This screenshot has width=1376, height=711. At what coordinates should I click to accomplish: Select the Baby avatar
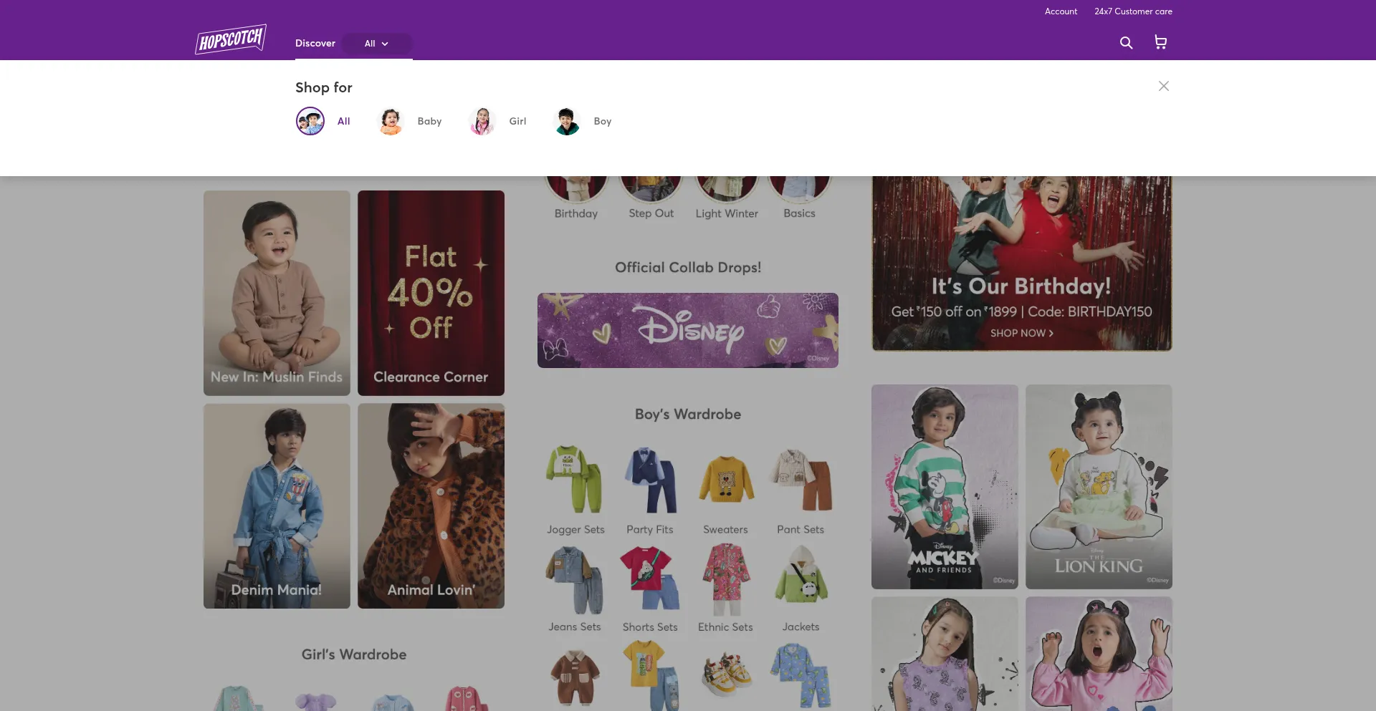tap(391, 121)
